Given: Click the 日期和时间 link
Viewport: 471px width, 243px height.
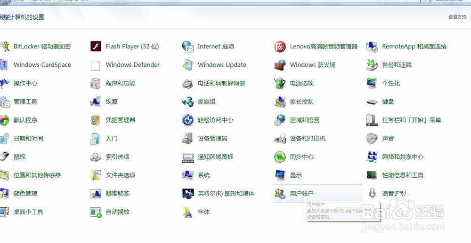Looking at the screenshot, I should (x=28, y=139).
